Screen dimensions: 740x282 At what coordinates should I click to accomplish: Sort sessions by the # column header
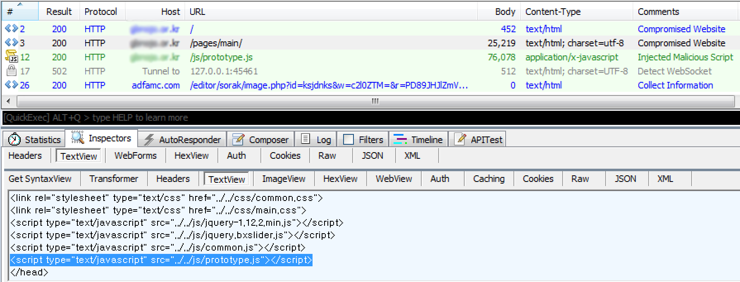click(x=20, y=12)
